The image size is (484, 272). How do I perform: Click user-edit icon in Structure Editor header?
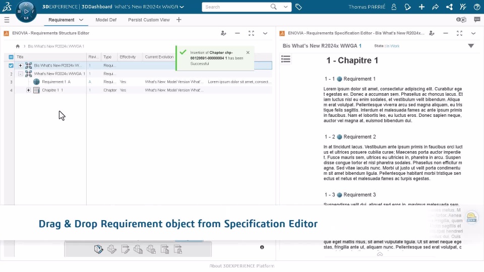223,33
